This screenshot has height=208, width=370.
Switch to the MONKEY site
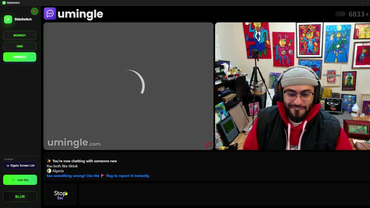pyautogui.click(x=20, y=35)
